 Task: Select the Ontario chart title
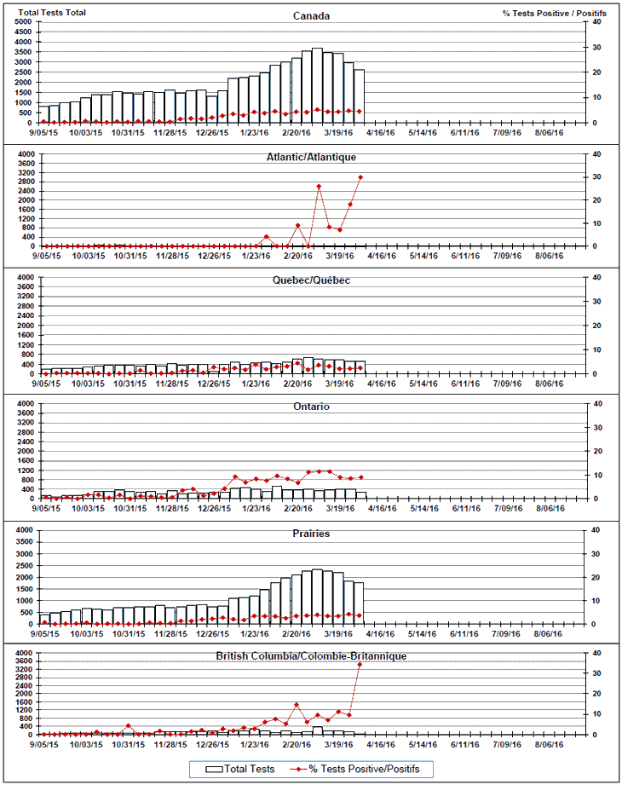click(312, 407)
